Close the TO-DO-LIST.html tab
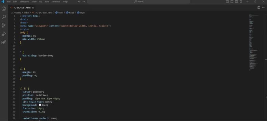This screenshot has height=121, width=267. pos(33,8)
